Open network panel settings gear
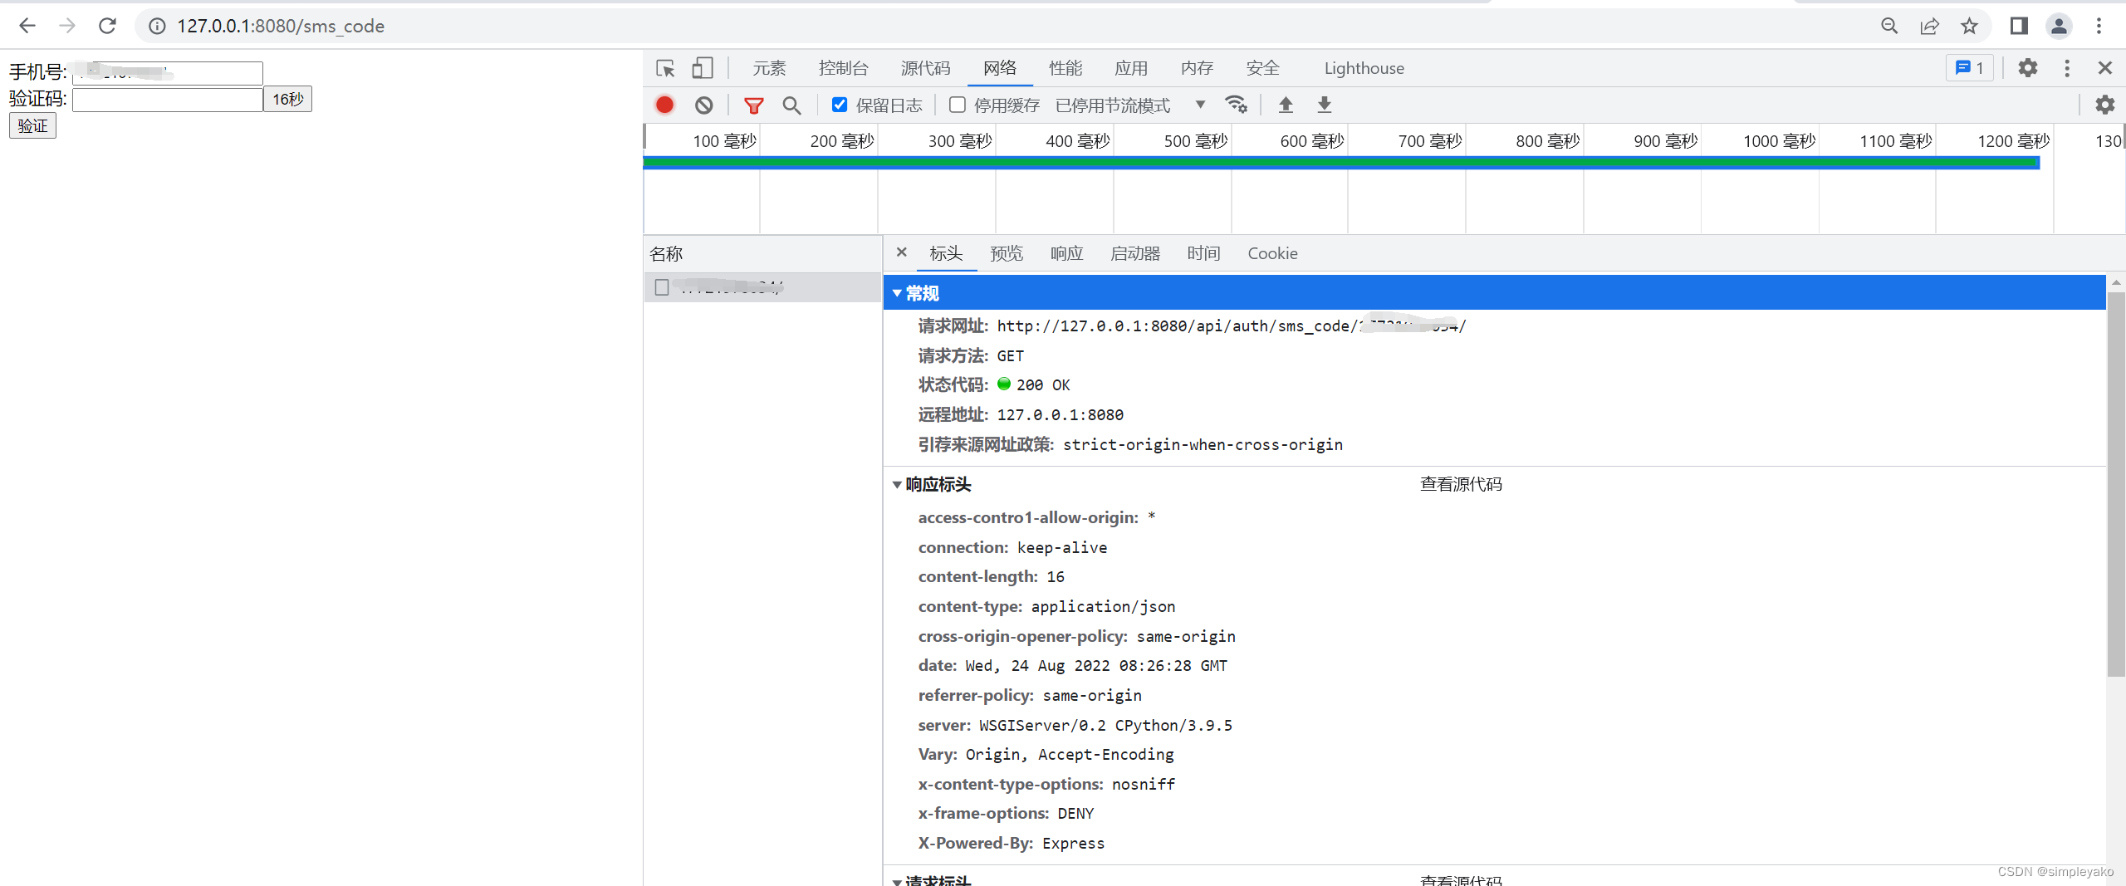Viewport: 2126px width, 886px height. [x=2104, y=105]
